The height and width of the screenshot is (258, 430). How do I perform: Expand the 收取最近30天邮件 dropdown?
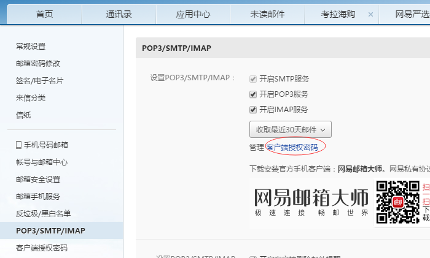291,129
